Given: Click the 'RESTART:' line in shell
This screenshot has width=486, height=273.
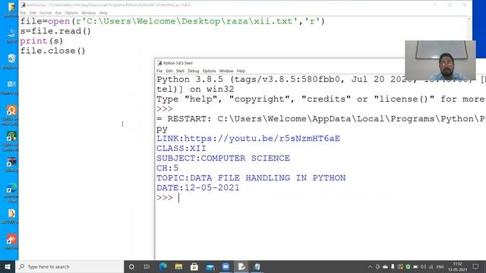Looking at the screenshot, I should [320, 119].
